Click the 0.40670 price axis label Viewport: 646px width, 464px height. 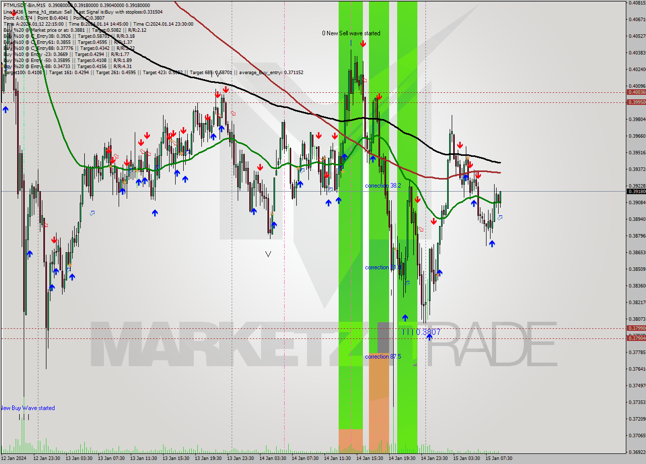click(637, 19)
